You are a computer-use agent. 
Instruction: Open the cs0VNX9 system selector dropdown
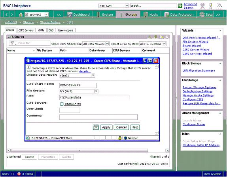point(46,15)
